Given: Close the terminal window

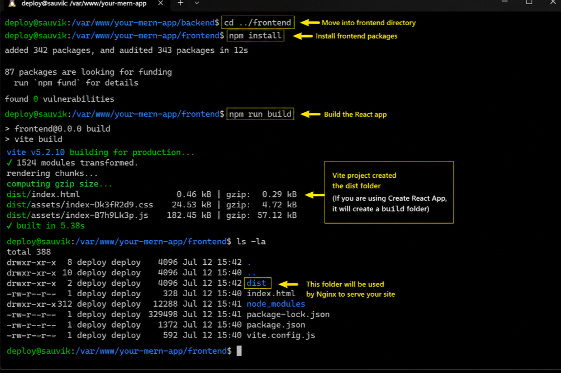Looking at the screenshot, I should click(x=553, y=2).
